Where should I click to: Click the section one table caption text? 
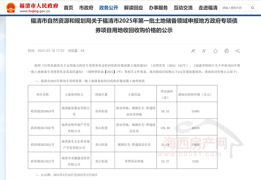point(90,81)
